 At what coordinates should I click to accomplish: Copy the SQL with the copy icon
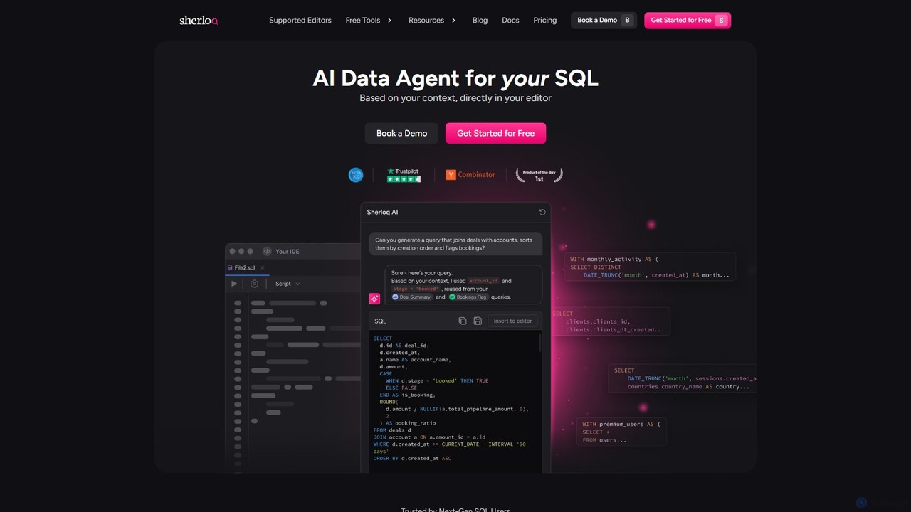pos(463,321)
